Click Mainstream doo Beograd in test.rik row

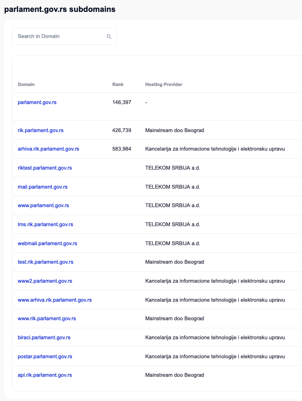(175, 262)
